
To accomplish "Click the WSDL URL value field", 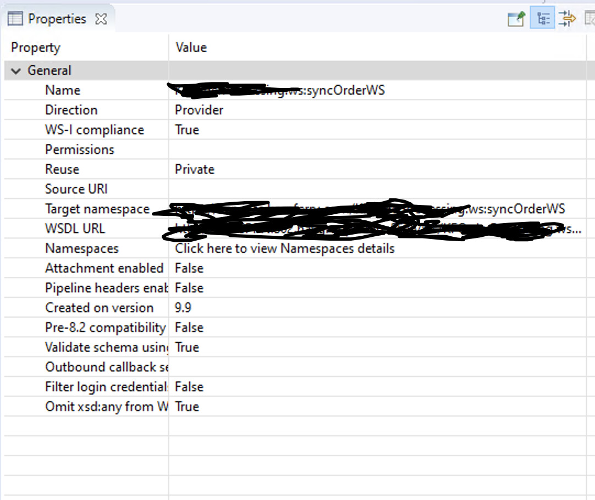I will pos(330,229).
